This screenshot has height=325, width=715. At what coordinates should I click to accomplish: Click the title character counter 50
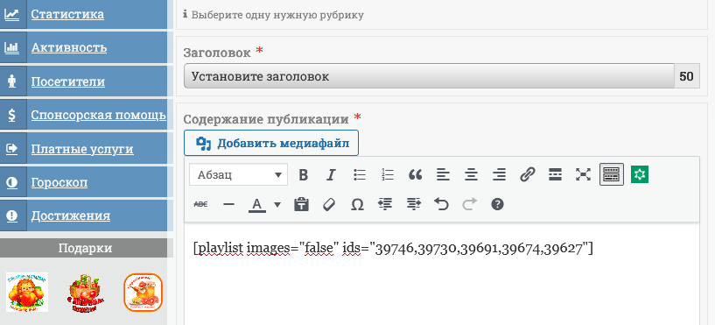[686, 76]
